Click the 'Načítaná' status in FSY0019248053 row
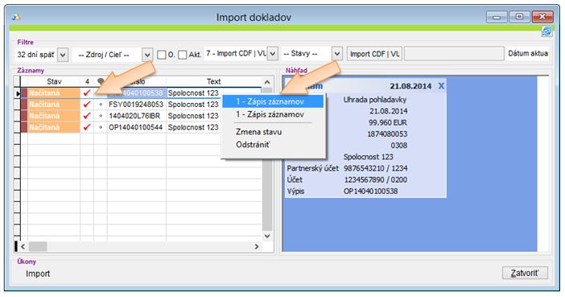The width and height of the screenshot is (565, 297). coord(54,105)
